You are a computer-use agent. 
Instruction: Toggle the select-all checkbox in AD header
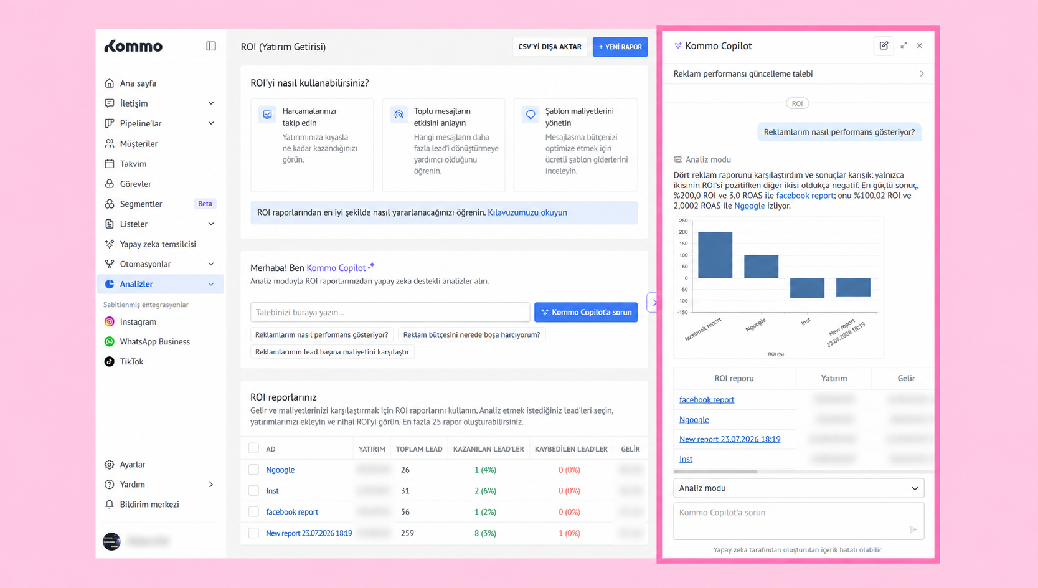[253, 448]
